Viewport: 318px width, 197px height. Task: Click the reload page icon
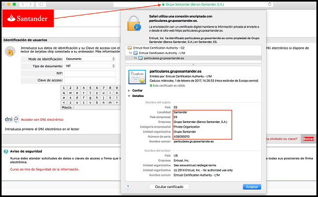270,4
